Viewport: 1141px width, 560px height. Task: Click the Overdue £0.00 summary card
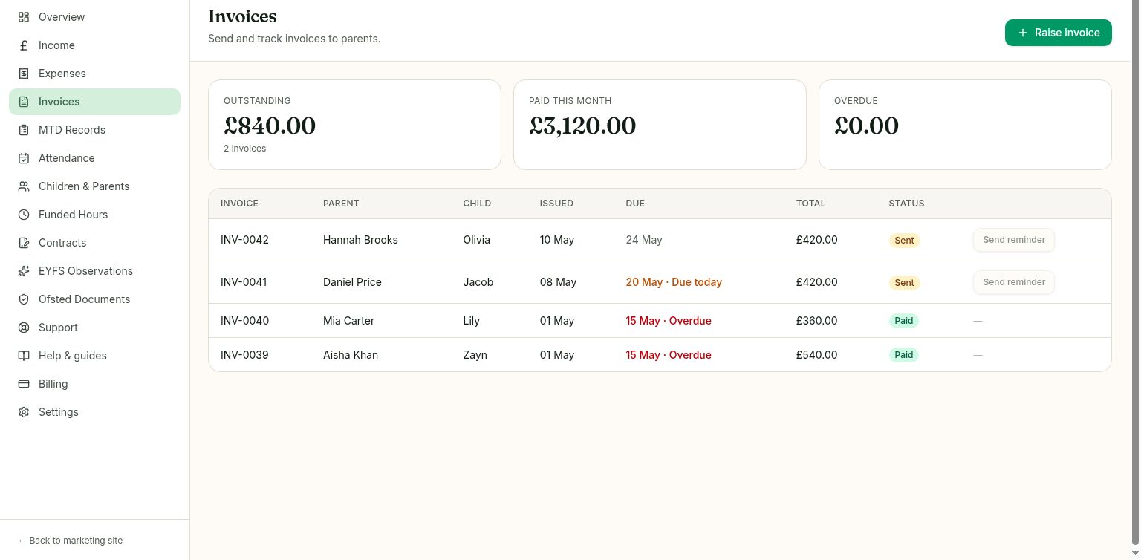click(965, 125)
